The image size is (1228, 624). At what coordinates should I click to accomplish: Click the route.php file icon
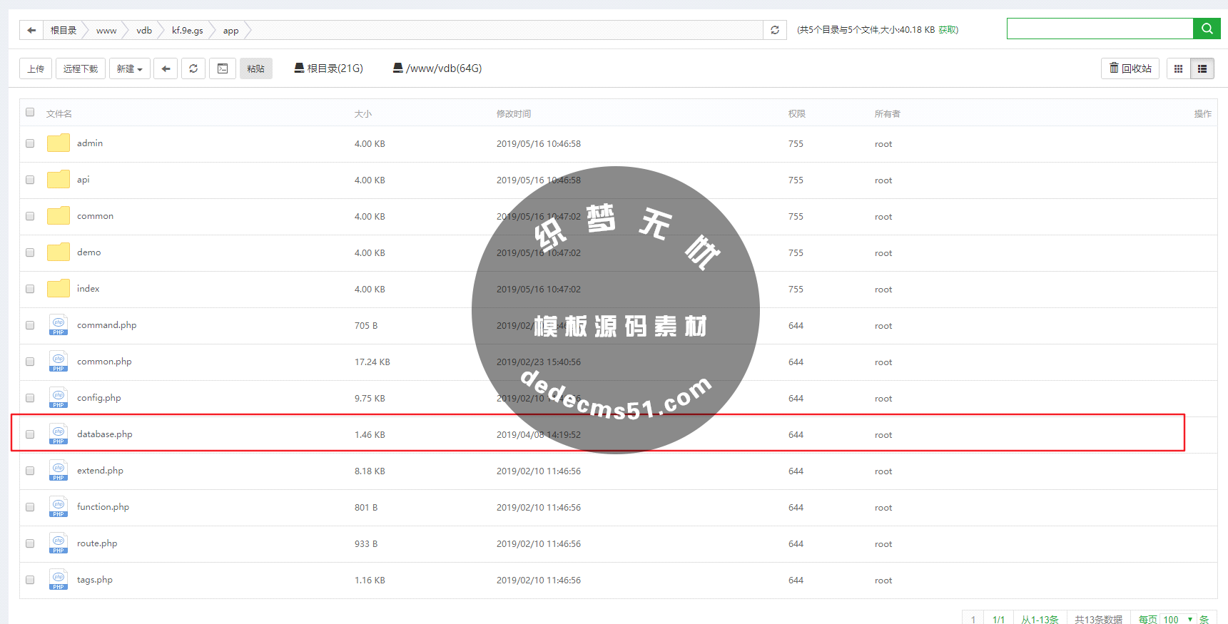coord(59,543)
